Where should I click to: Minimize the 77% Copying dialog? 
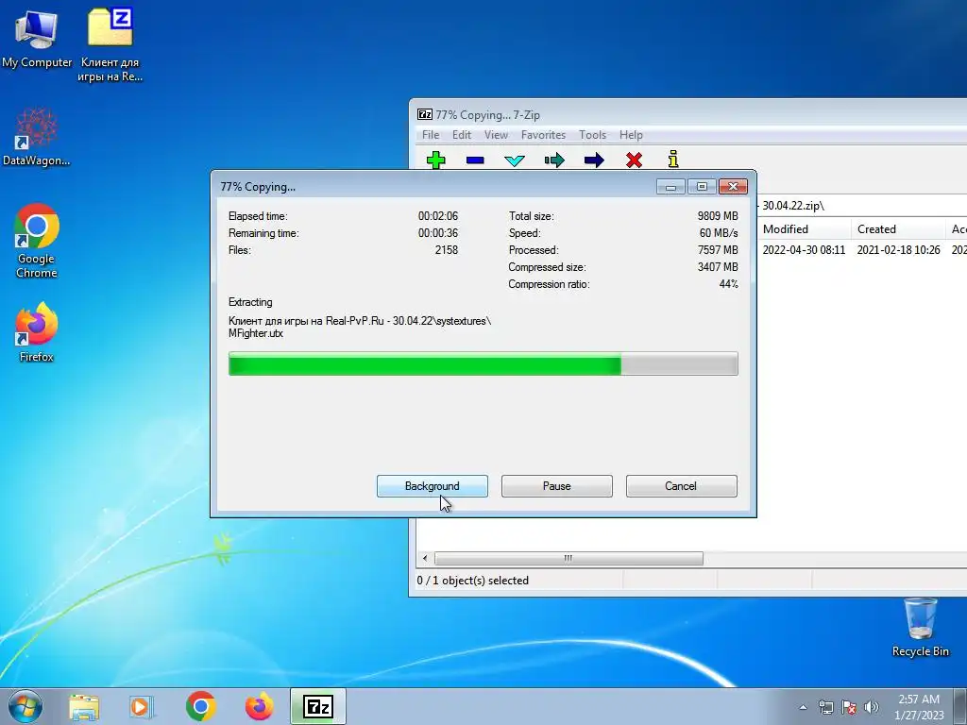coord(671,186)
